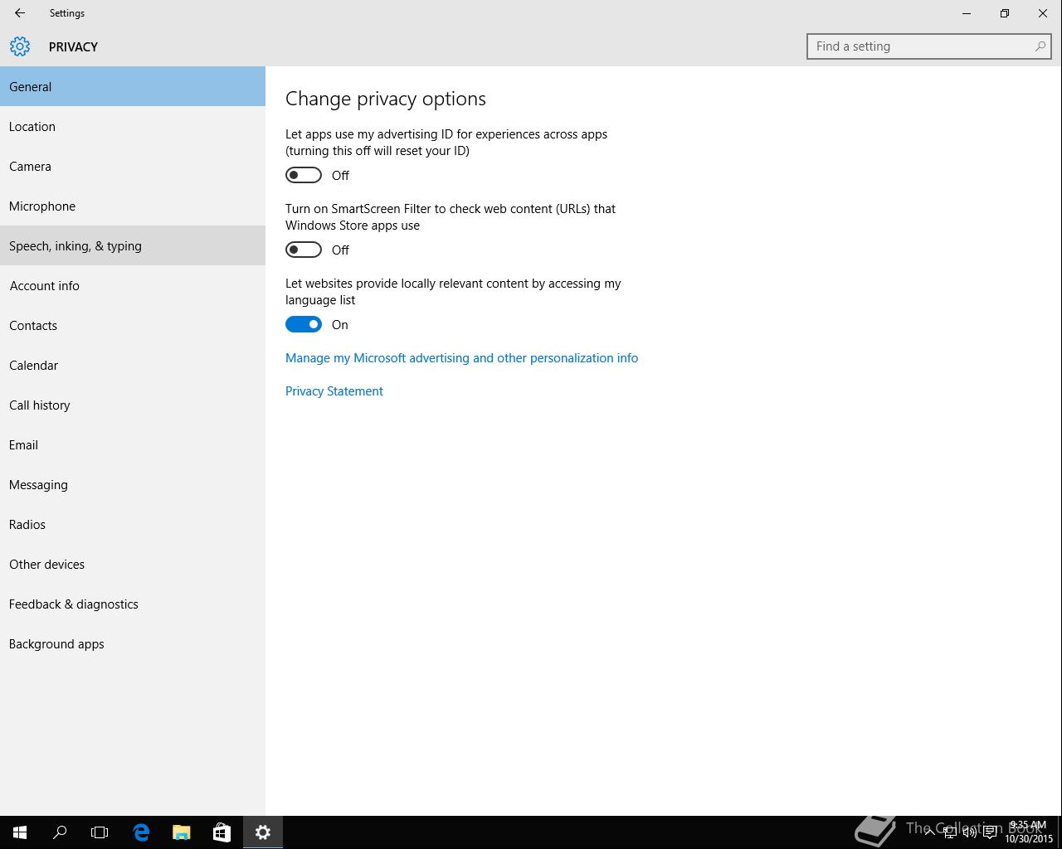Open the Background apps settings
Screen dimensions: 1062x849
tap(133, 643)
